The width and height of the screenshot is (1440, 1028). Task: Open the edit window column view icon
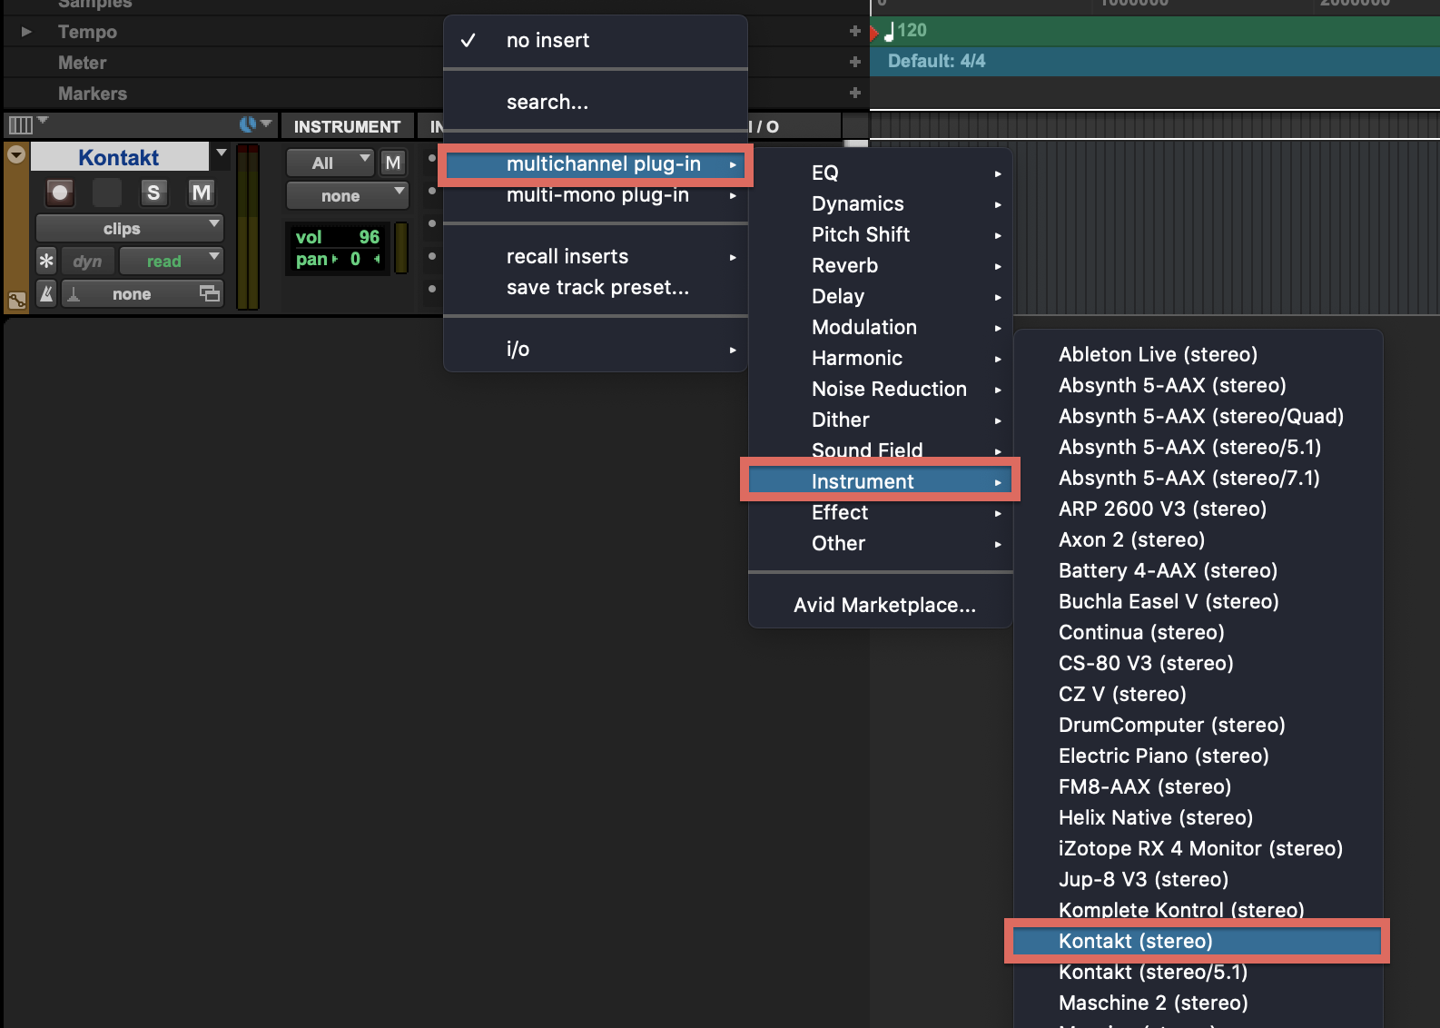21,125
